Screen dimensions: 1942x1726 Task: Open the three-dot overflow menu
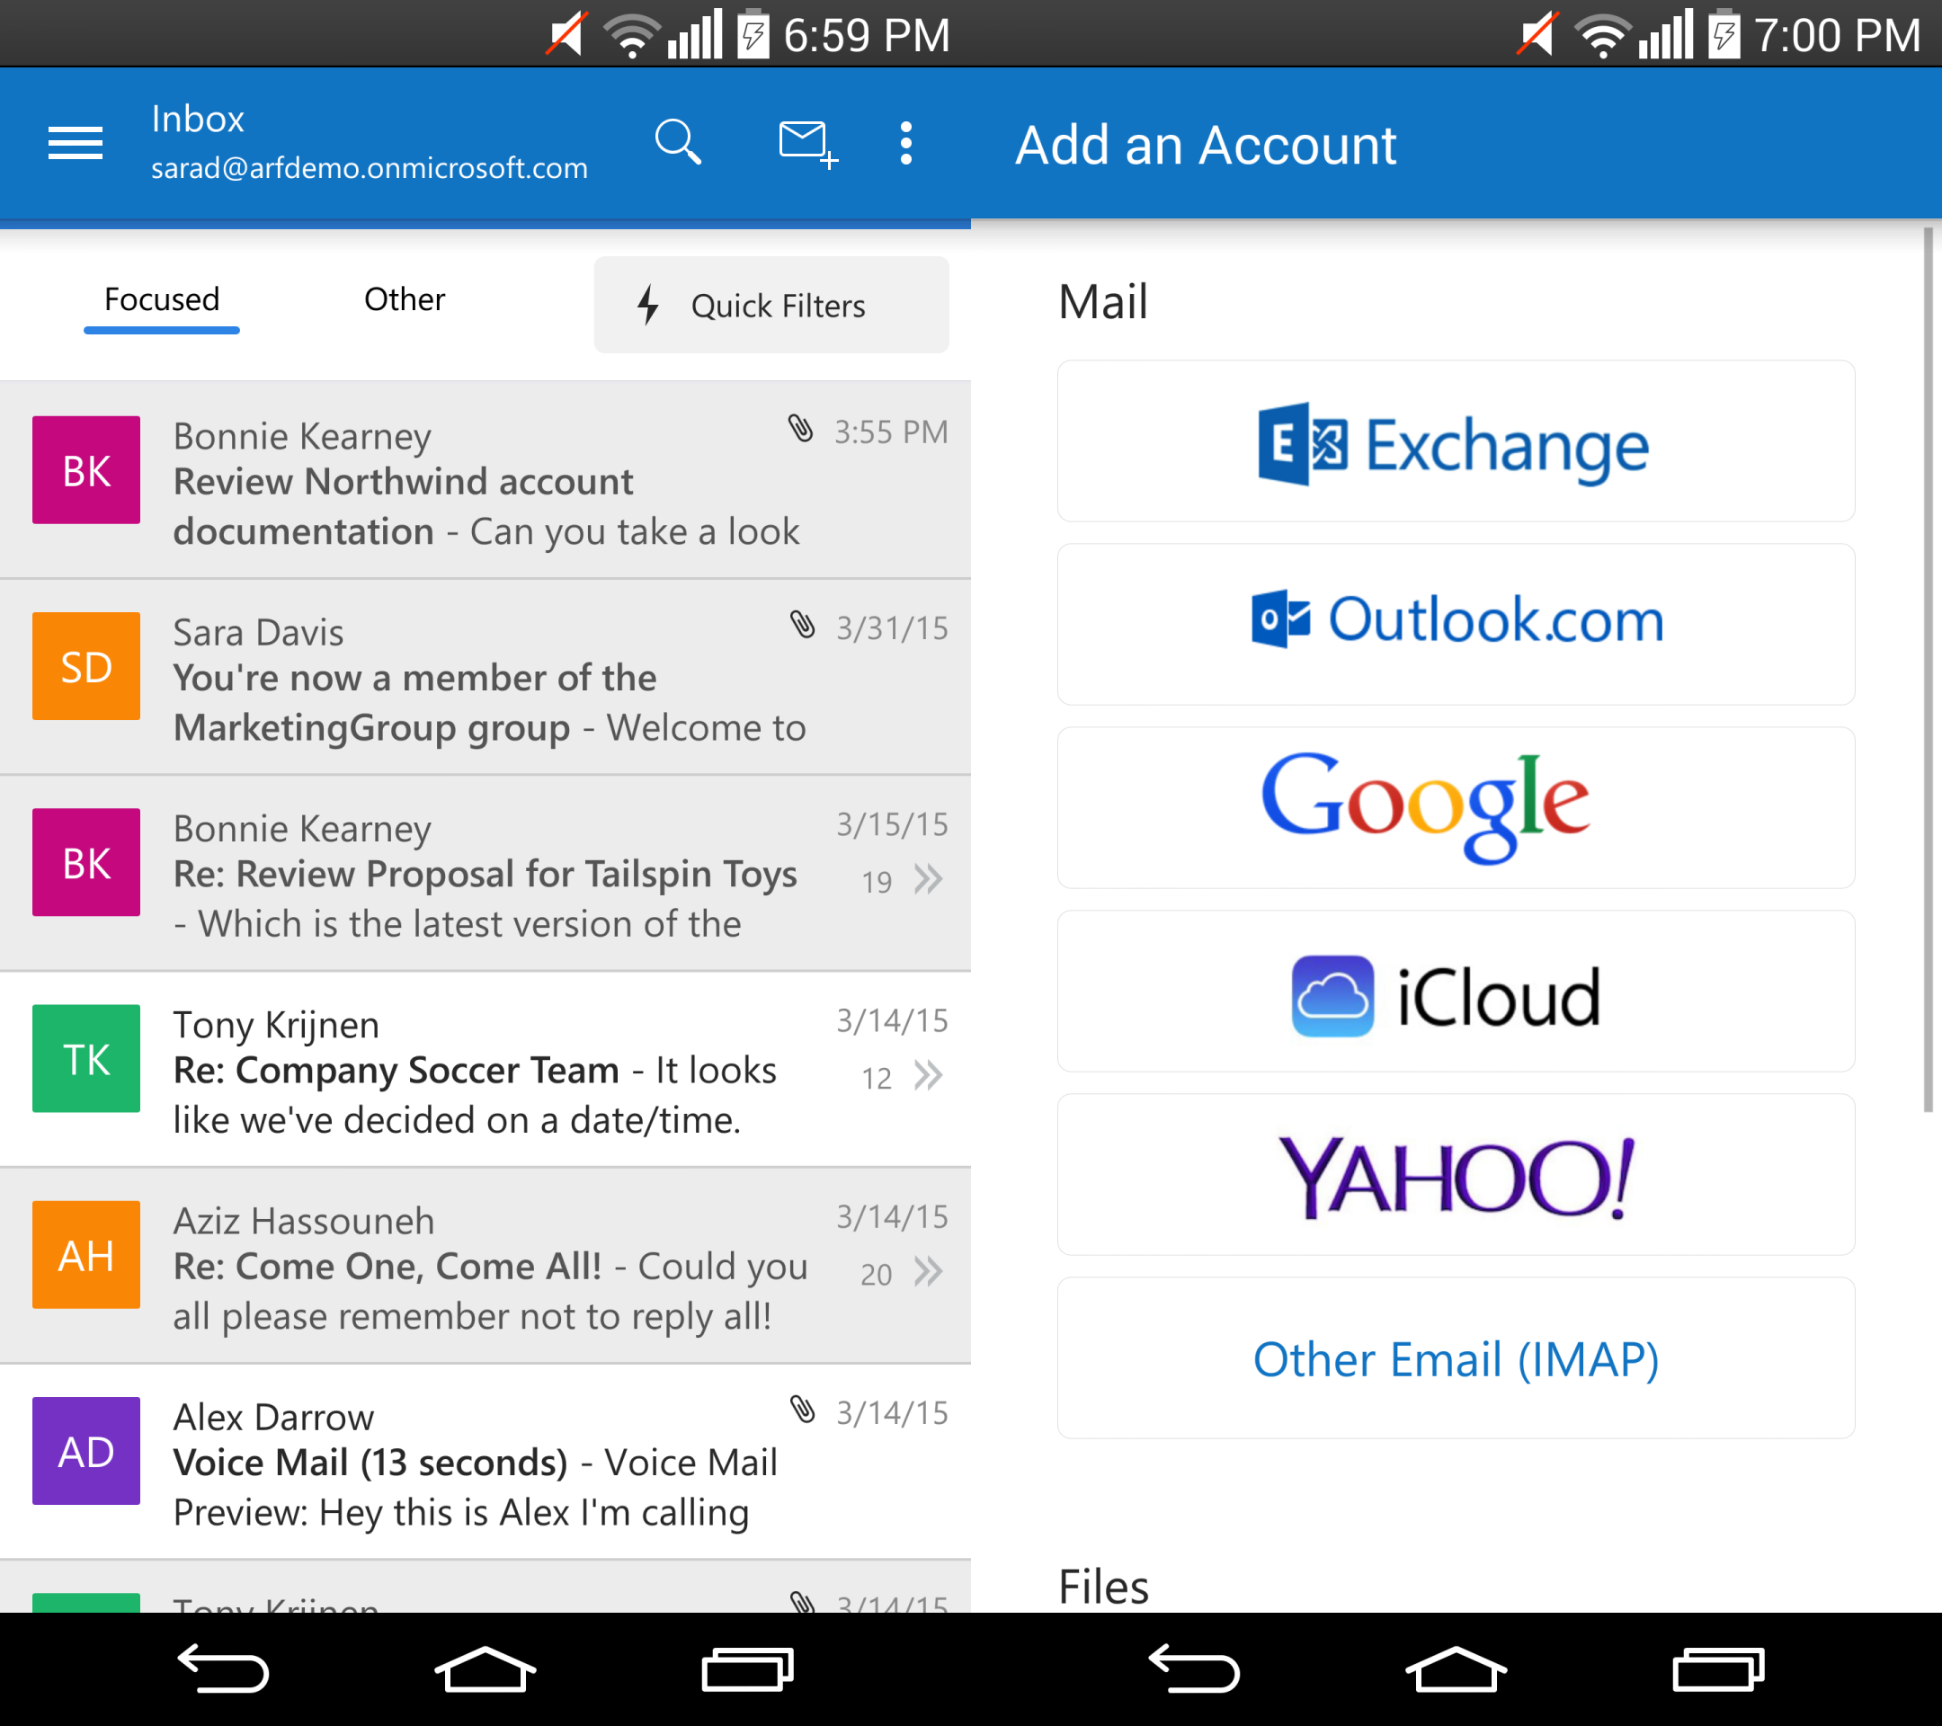tap(906, 144)
